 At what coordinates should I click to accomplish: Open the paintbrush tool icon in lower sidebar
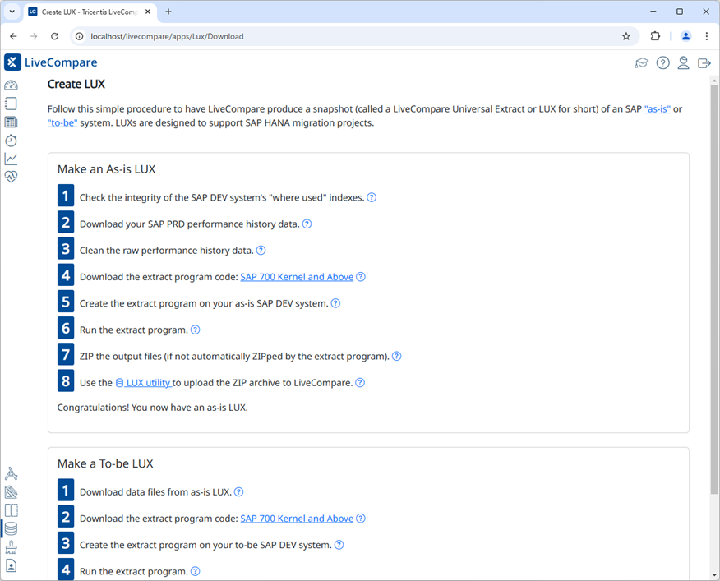click(11, 546)
